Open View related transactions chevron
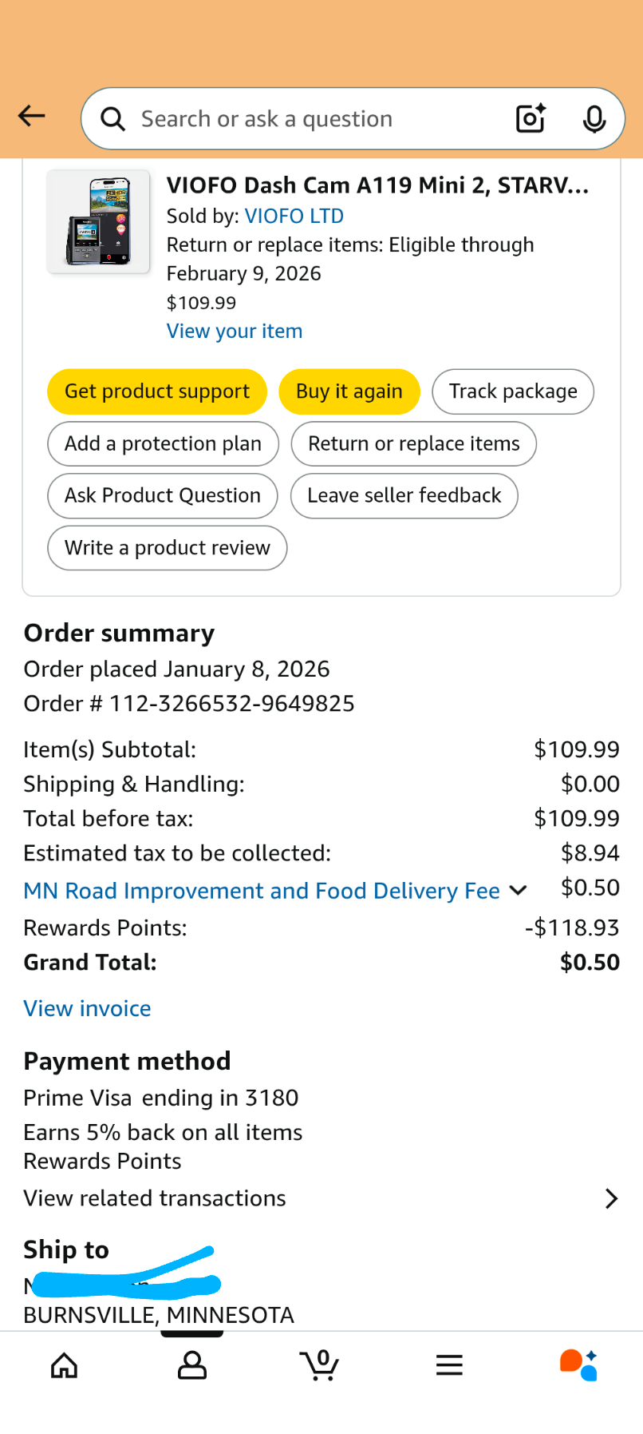Viewport: 643px width, 1434px height. tap(611, 1198)
